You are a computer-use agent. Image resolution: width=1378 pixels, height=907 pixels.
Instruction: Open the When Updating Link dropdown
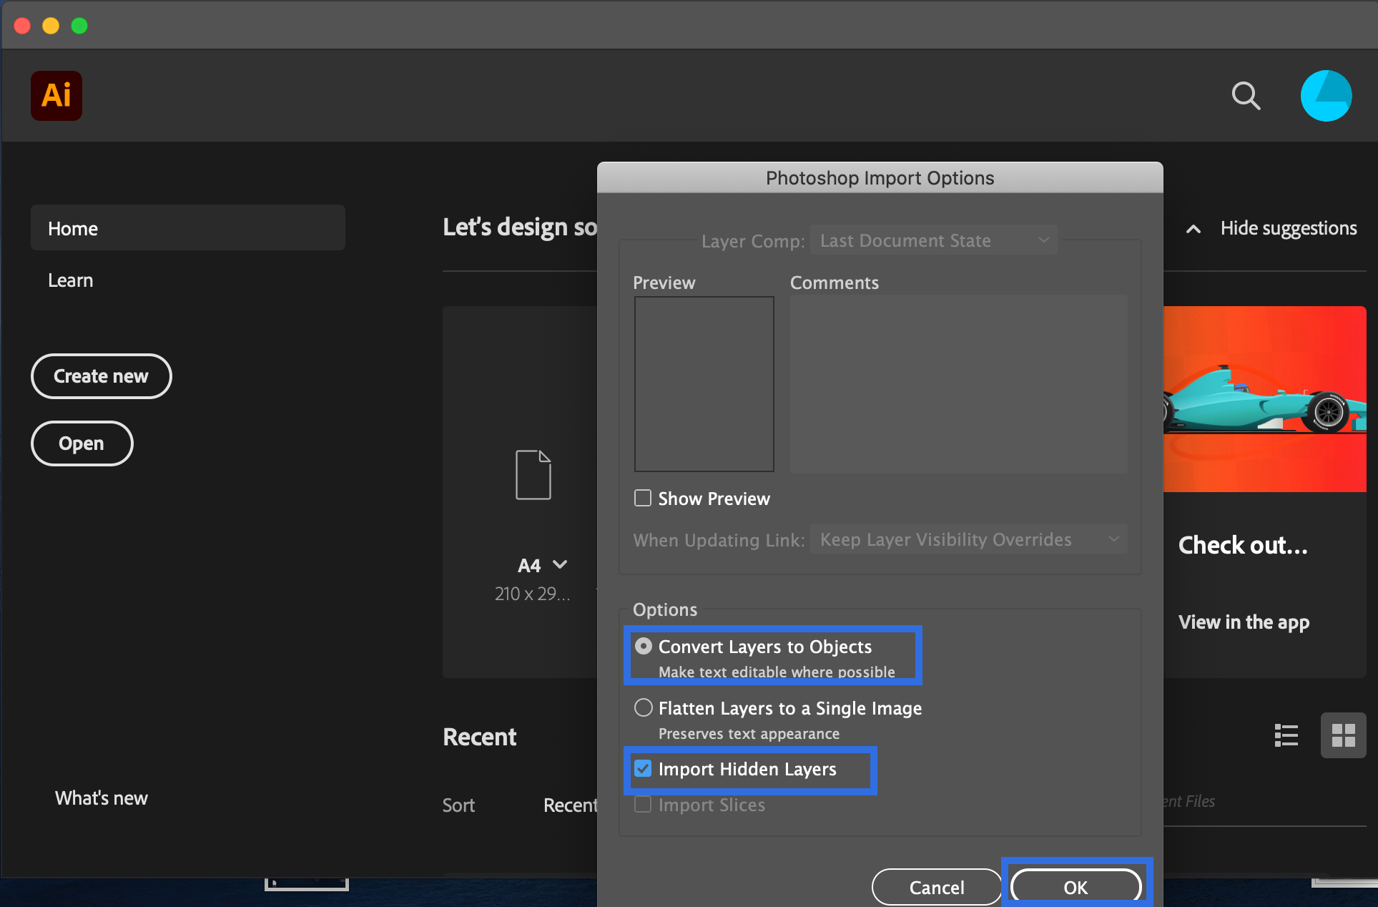coord(968,539)
